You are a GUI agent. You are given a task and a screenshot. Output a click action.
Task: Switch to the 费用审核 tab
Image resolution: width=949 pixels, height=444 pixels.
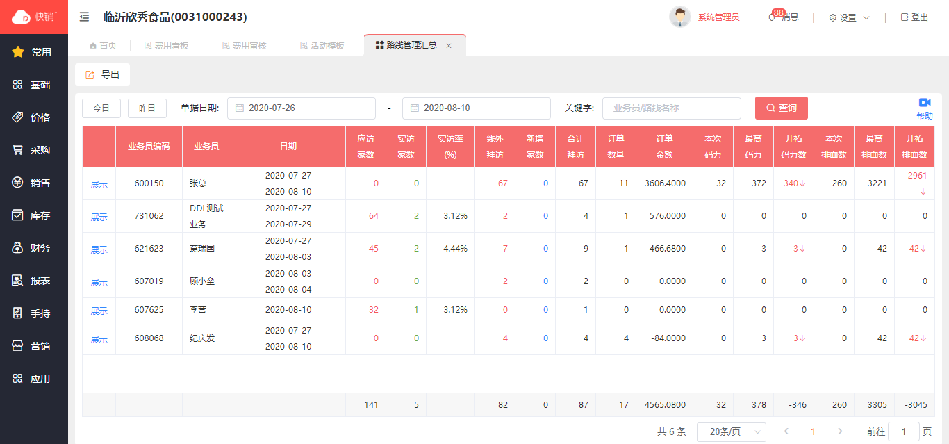(x=244, y=46)
